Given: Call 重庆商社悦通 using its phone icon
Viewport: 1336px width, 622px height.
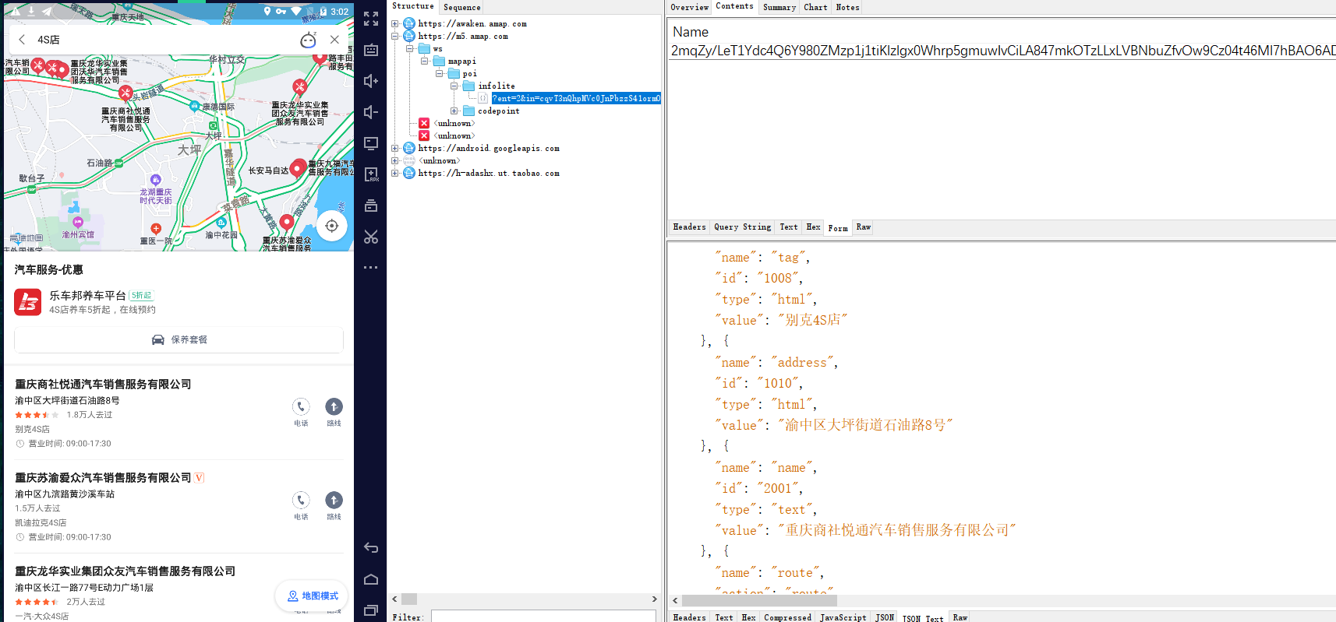Looking at the screenshot, I should coord(301,406).
